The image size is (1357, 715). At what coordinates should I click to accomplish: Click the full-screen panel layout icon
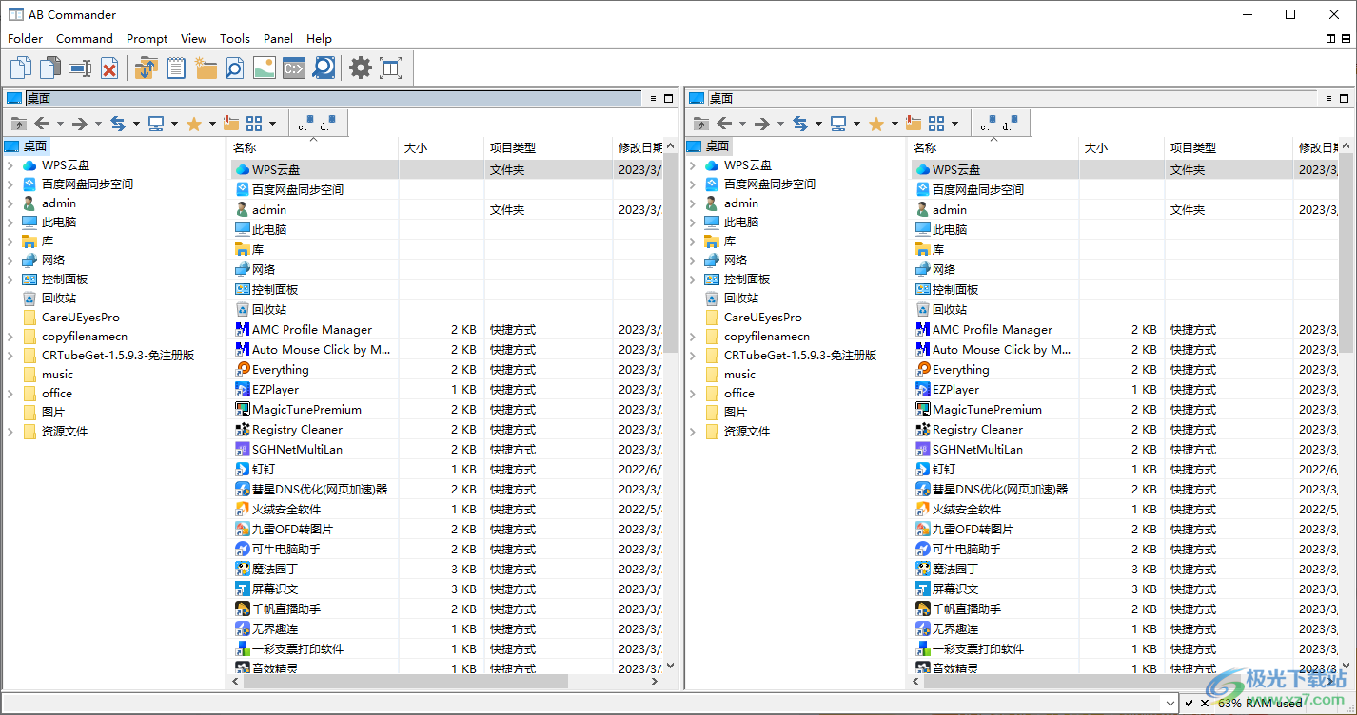390,68
